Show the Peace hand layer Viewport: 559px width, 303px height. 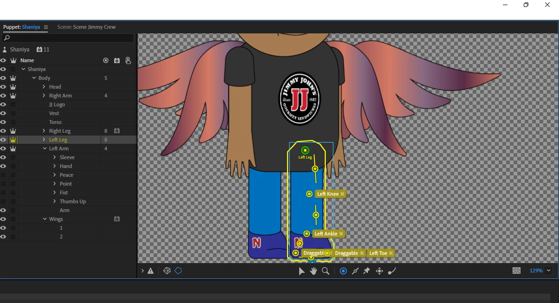3,175
